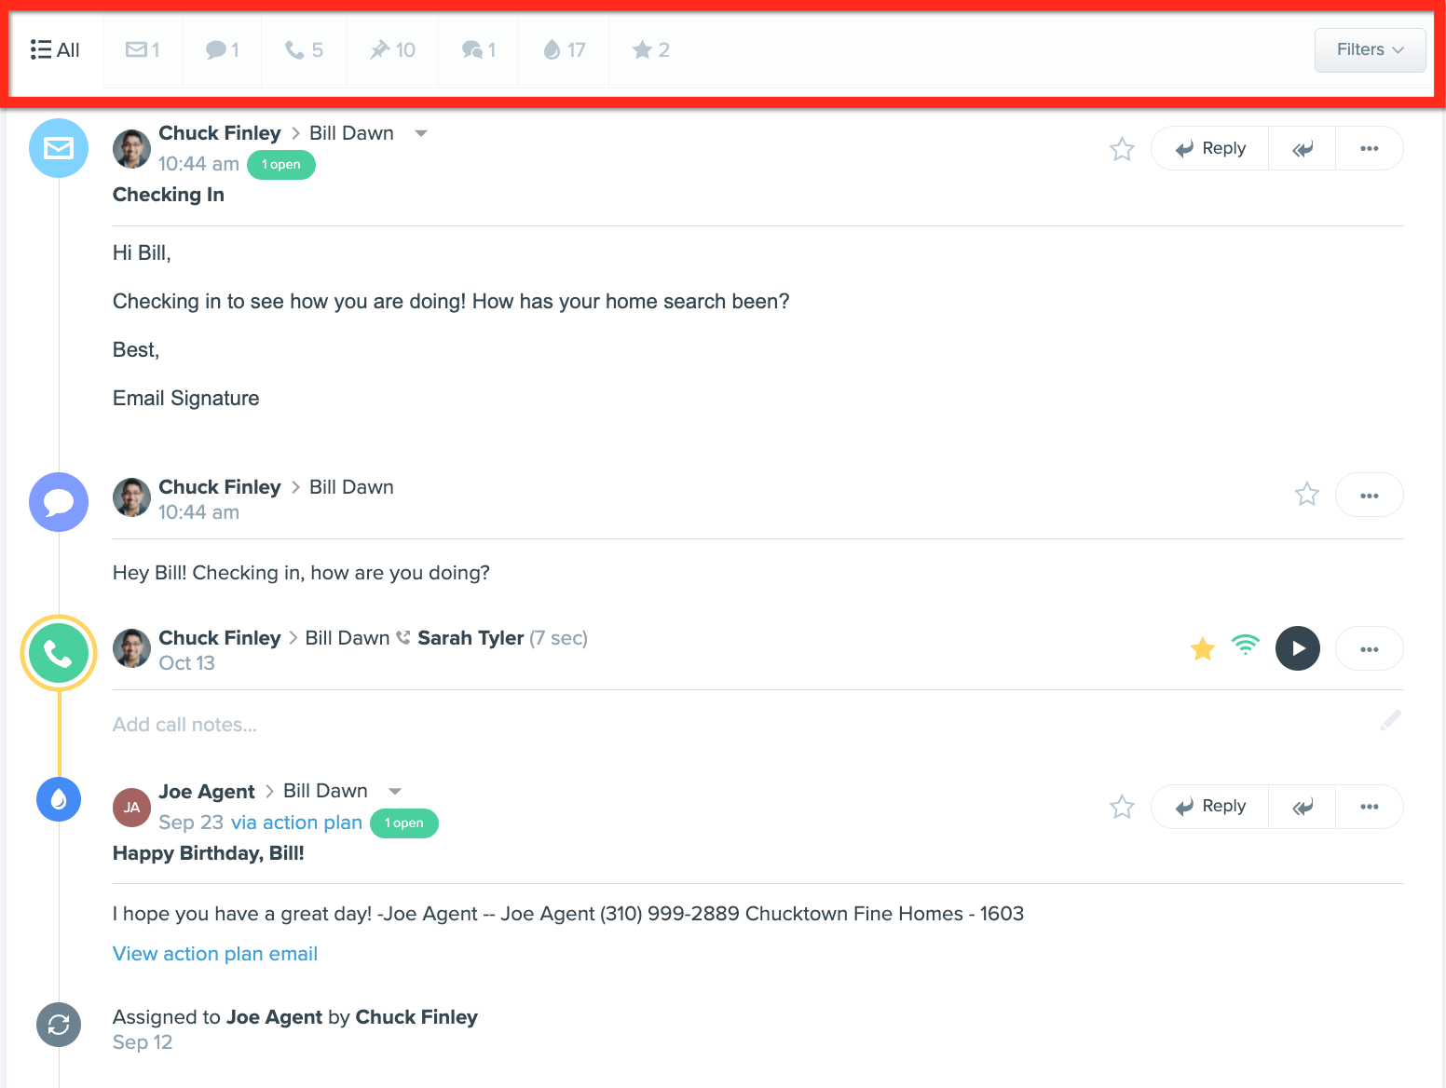Click Chuck Finley avatar on call entry
Image resolution: width=1446 pixels, height=1088 pixels.
(x=131, y=648)
